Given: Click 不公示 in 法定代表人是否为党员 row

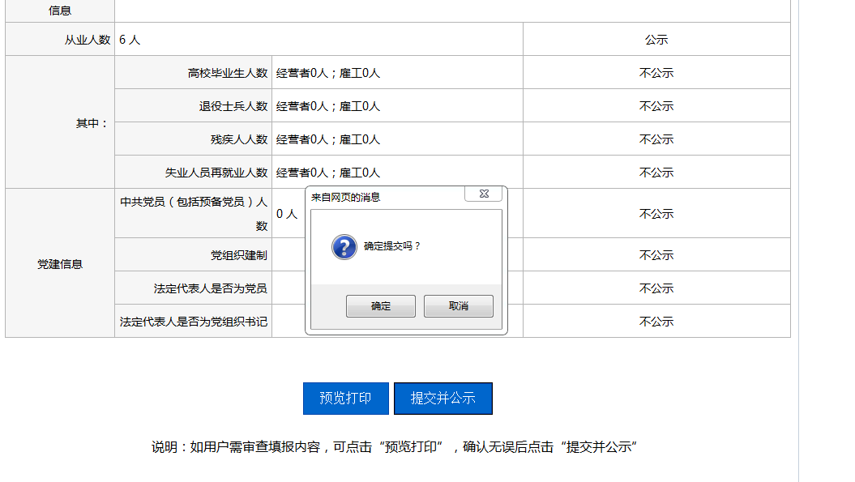Looking at the screenshot, I should 656,288.
